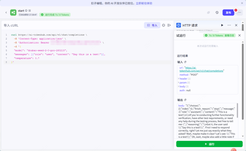Click the 运行结果 heading
The height and width of the screenshot is (151, 246).
[182, 56]
